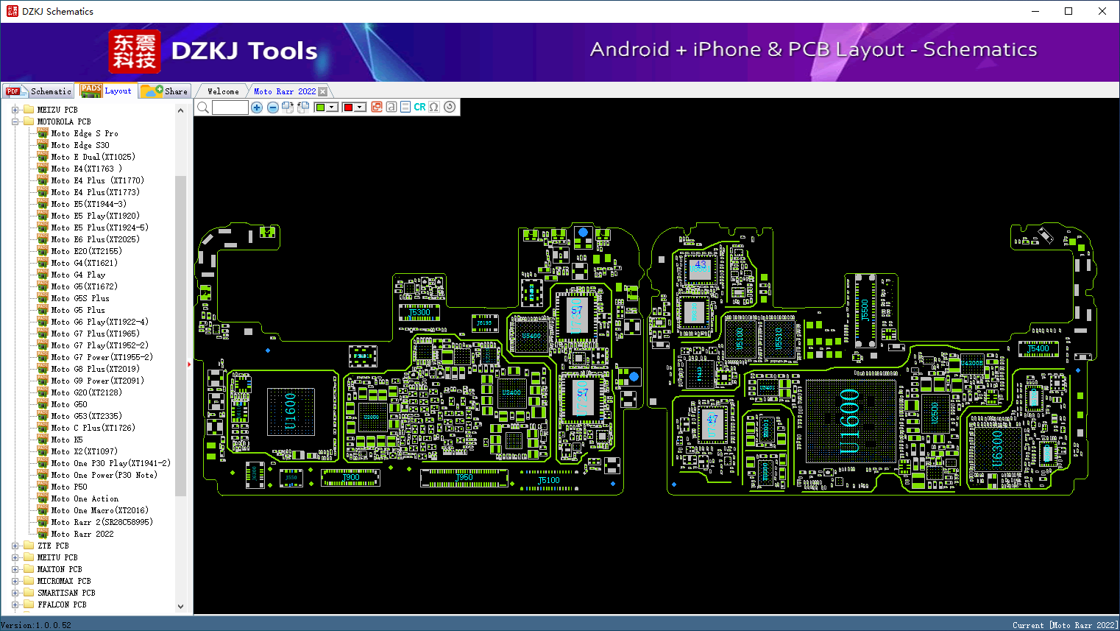This screenshot has width=1120, height=631.
Task: Select Moto G20(XT2128) entry
Action: tap(87, 392)
